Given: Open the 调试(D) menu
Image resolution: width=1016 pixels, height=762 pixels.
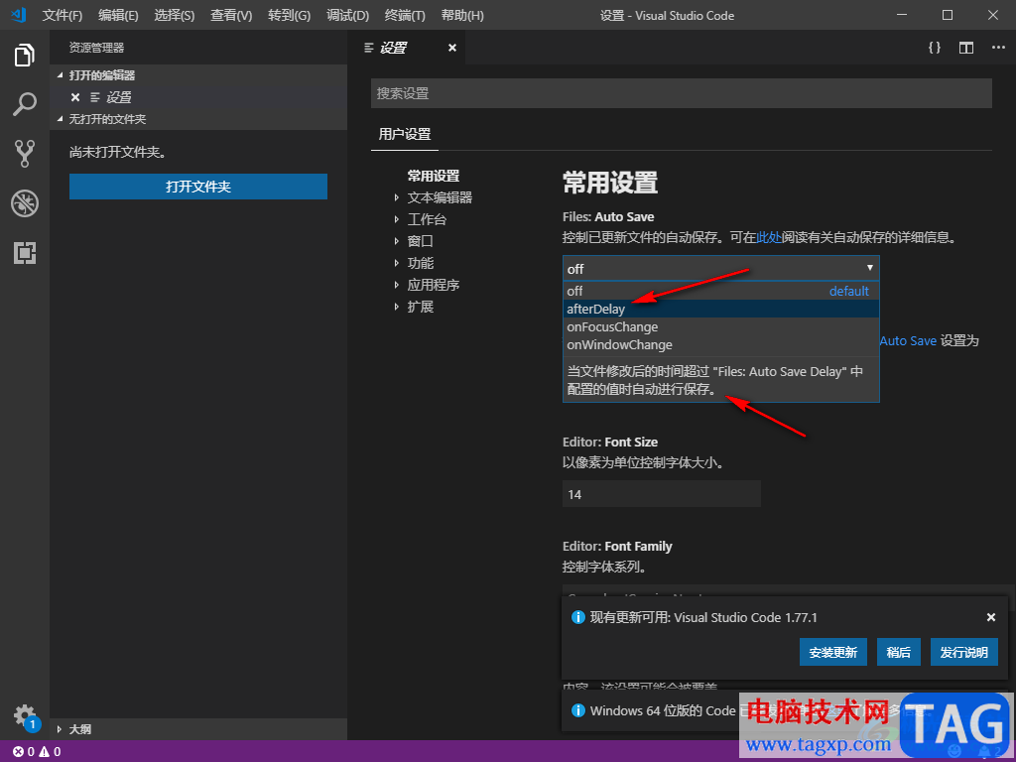Looking at the screenshot, I should pyautogui.click(x=347, y=15).
